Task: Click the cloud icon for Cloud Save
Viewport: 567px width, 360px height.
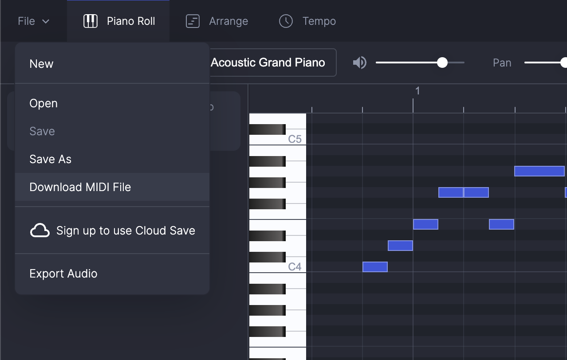Action: 40,231
